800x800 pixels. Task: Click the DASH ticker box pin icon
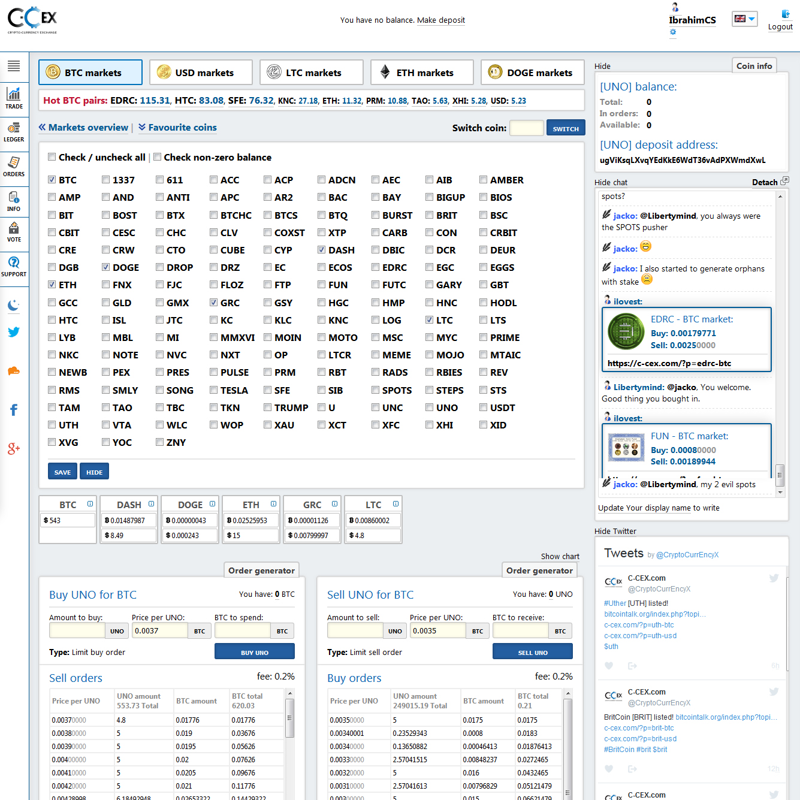[152, 504]
